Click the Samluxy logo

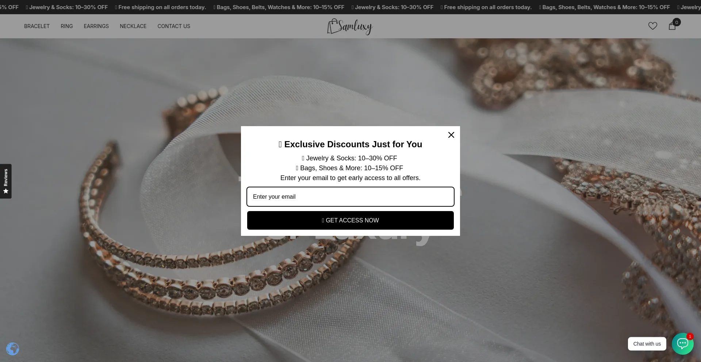click(350, 26)
